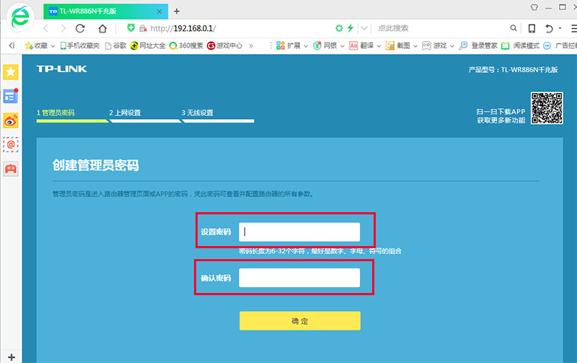The width and height of the screenshot is (577, 363).
Task: Open the 360搜索 bookmark
Action: point(186,45)
